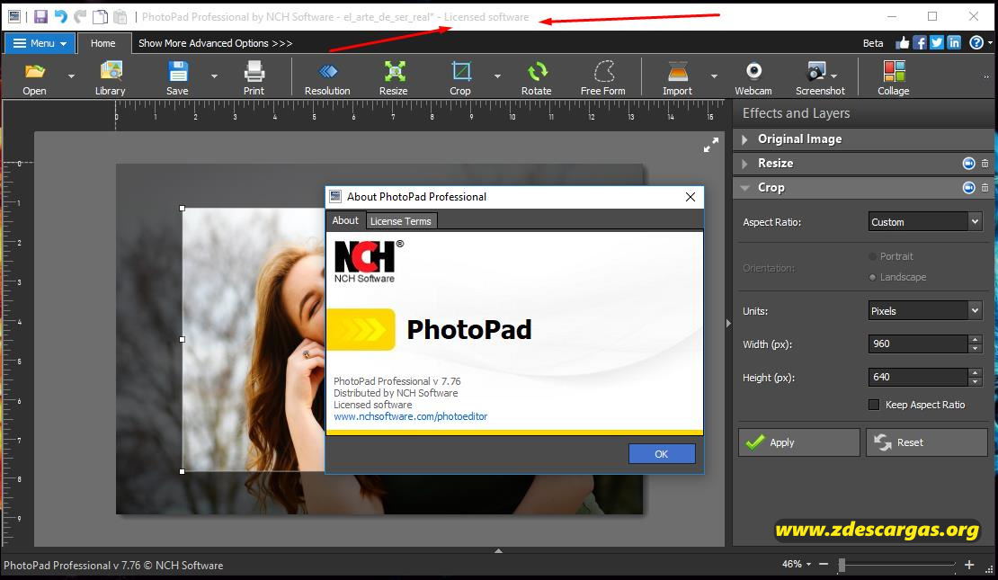Expand the Resize layer section

coord(744,164)
